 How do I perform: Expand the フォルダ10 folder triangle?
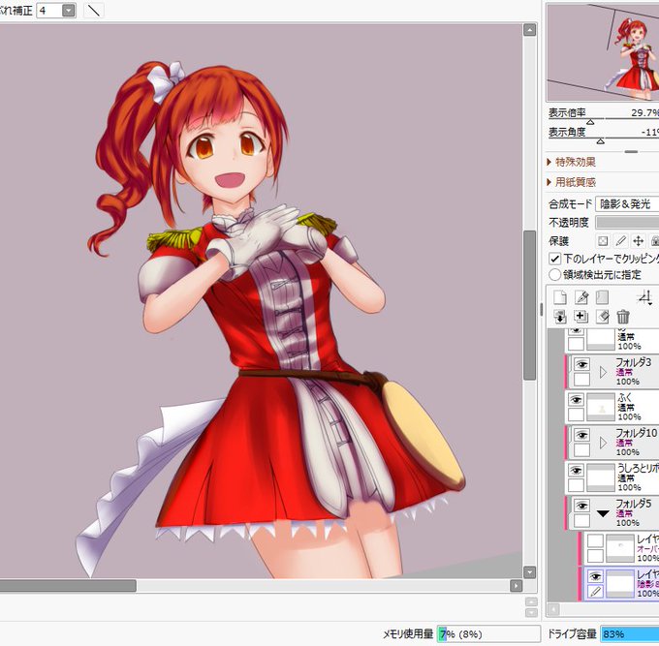604,443
